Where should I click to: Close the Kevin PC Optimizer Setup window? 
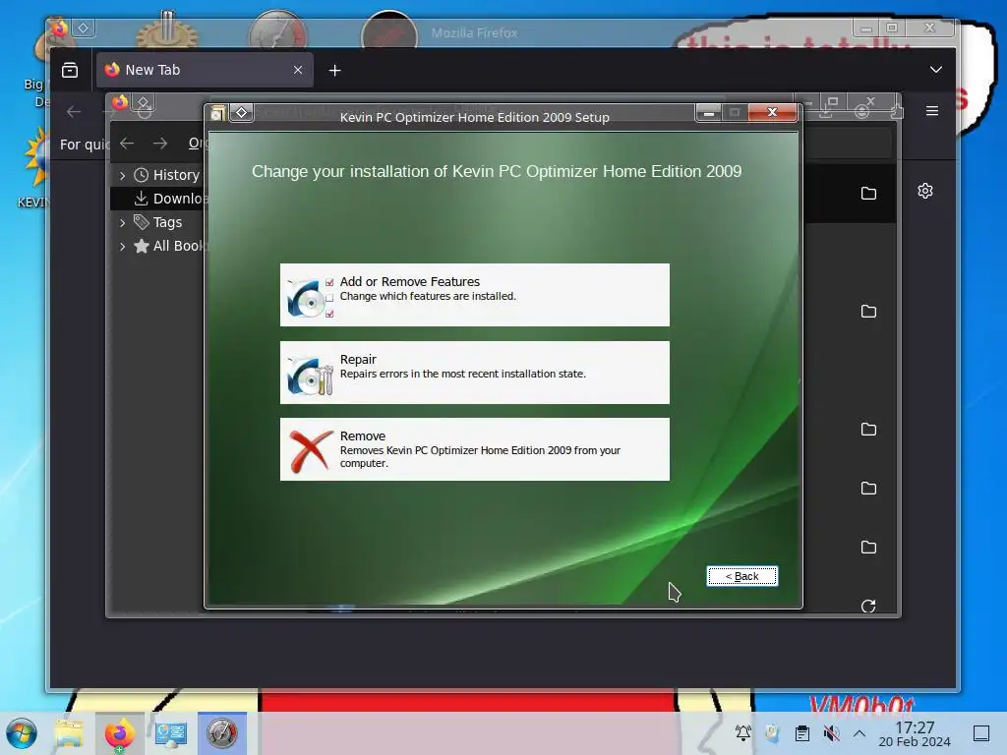pyautogui.click(x=773, y=112)
